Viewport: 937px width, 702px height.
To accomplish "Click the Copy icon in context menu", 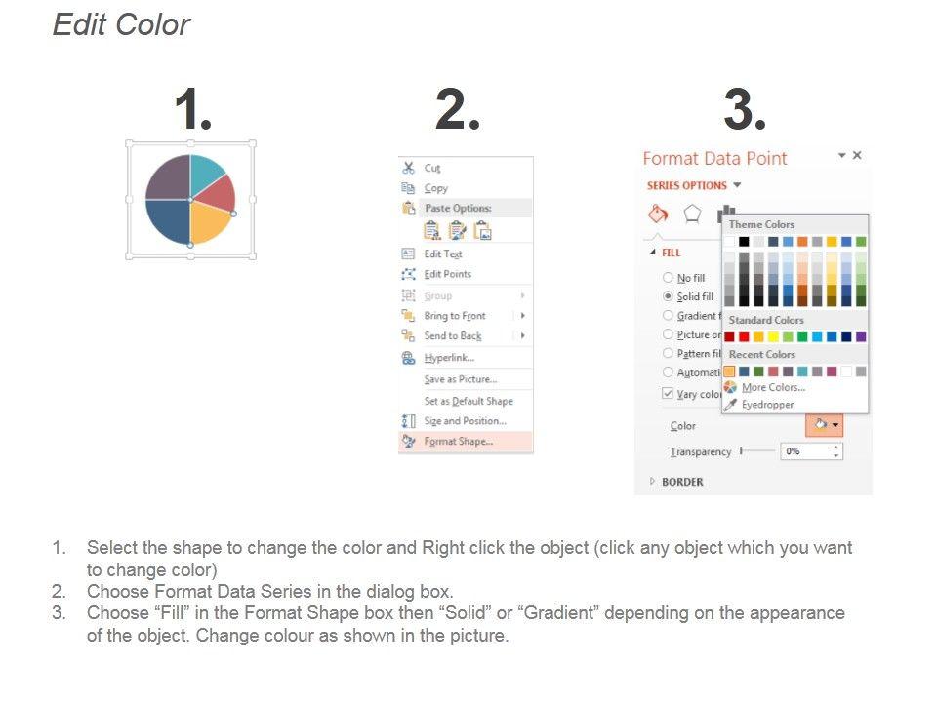I will (409, 188).
